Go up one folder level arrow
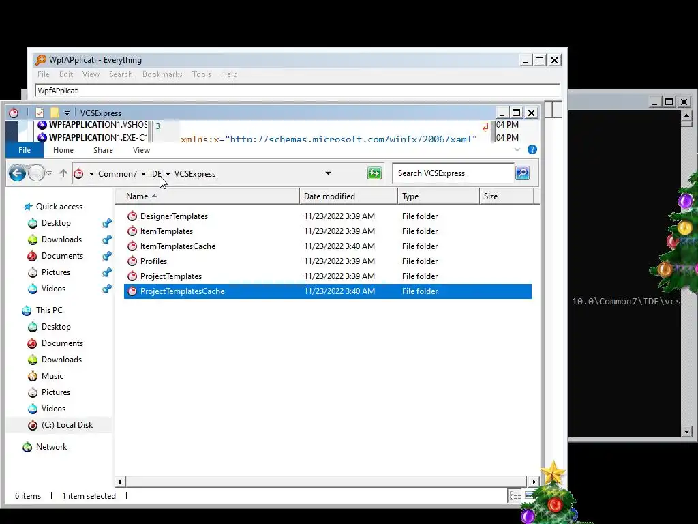This screenshot has width=698, height=524. point(63,173)
